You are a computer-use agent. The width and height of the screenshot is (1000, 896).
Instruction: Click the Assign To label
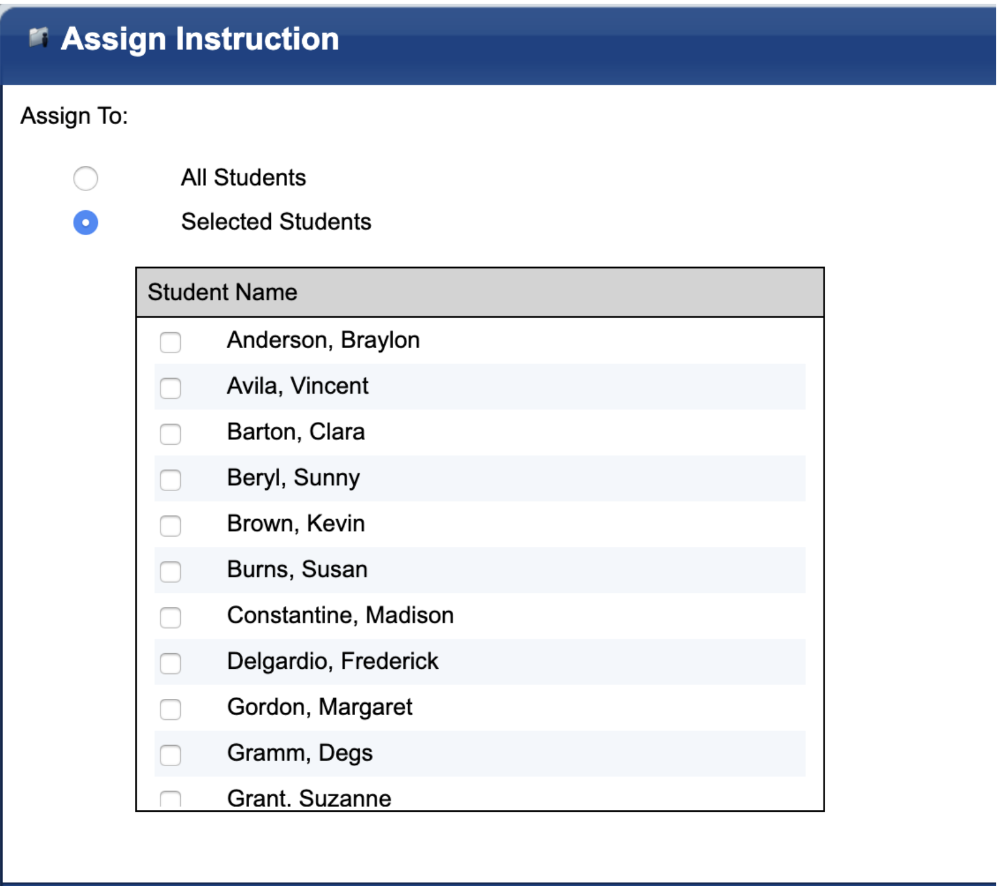pos(74,115)
